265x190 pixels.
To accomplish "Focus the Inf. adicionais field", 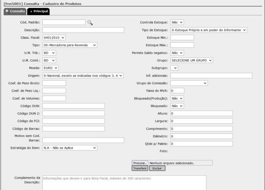I will point(211,76).
